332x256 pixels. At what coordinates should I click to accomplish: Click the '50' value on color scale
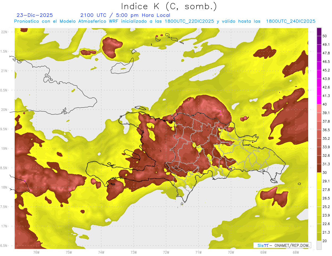[x=325, y=36]
